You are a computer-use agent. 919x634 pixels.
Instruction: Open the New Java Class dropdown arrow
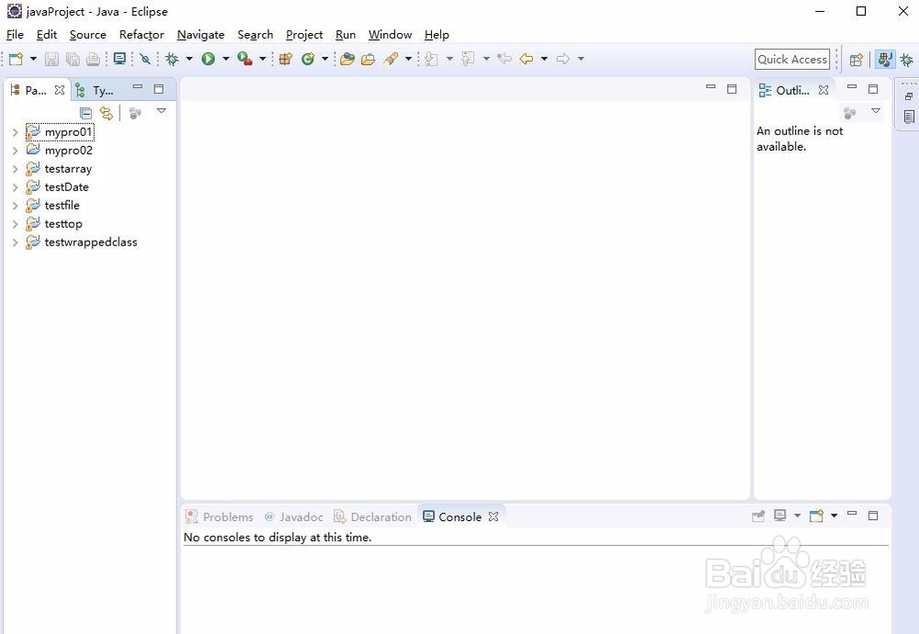point(324,59)
